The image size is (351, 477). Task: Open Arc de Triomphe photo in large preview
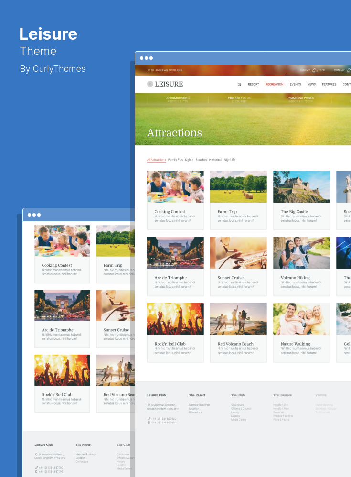pyautogui.click(x=175, y=253)
